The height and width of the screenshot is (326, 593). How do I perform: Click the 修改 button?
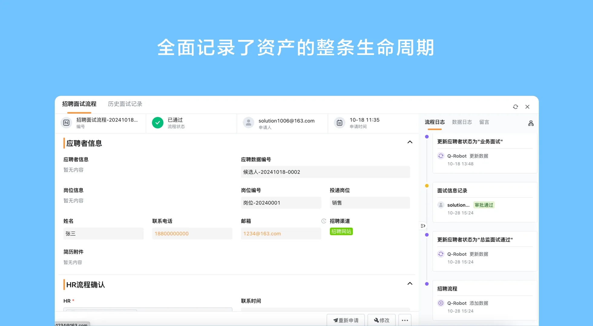pyautogui.click(x=382, y=320)
